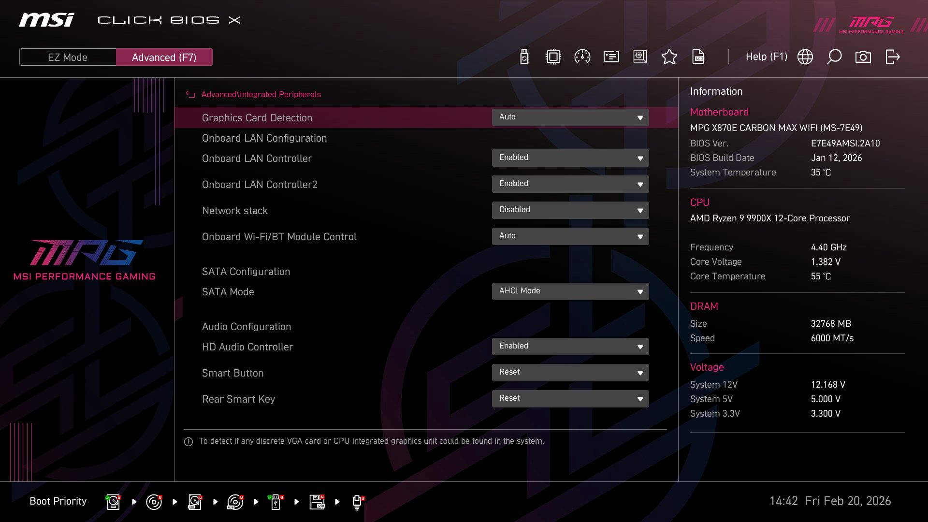The image size is (928, 522).
Task: Exit BIOS via the exit arrow icon
Action: click(892, 57)
